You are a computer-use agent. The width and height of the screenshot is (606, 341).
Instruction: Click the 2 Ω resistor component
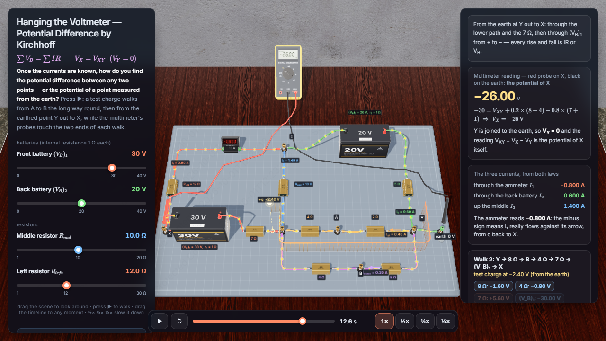(x=375, y=231)
